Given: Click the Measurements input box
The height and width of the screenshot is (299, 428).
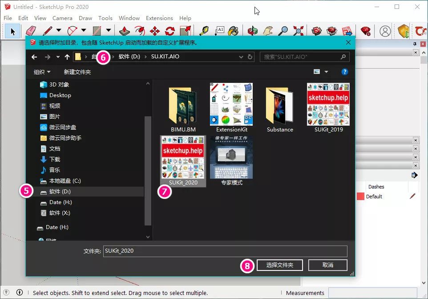Looking at the screenshot, I should click(x=372, y=293).
